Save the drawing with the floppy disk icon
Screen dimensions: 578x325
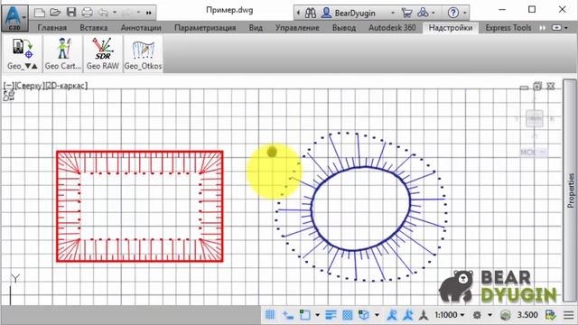(x=71, y=12)
